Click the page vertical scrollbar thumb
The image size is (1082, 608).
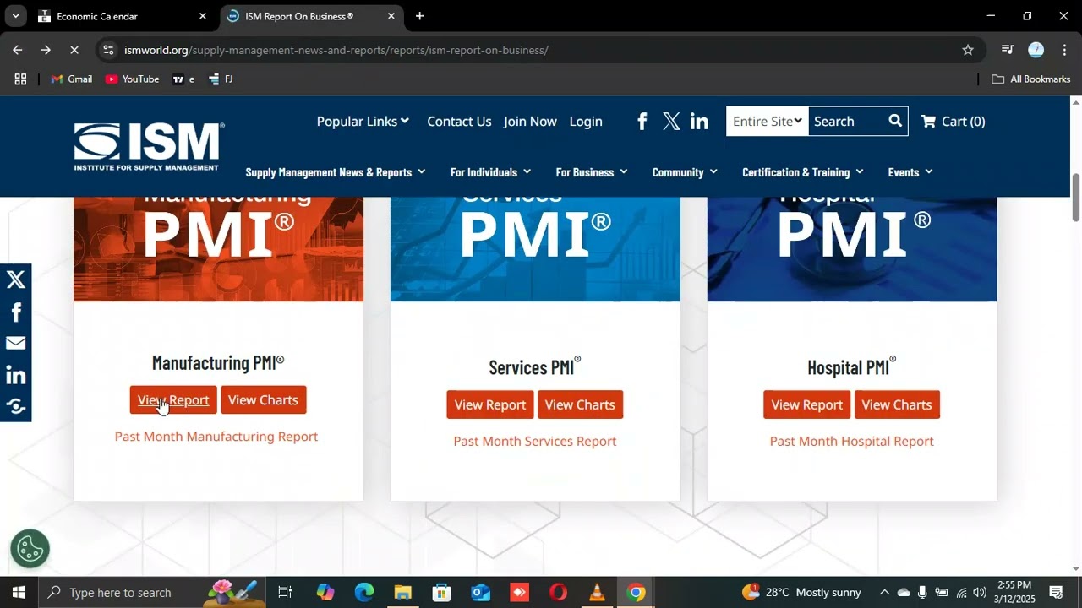coord(1076,197)
